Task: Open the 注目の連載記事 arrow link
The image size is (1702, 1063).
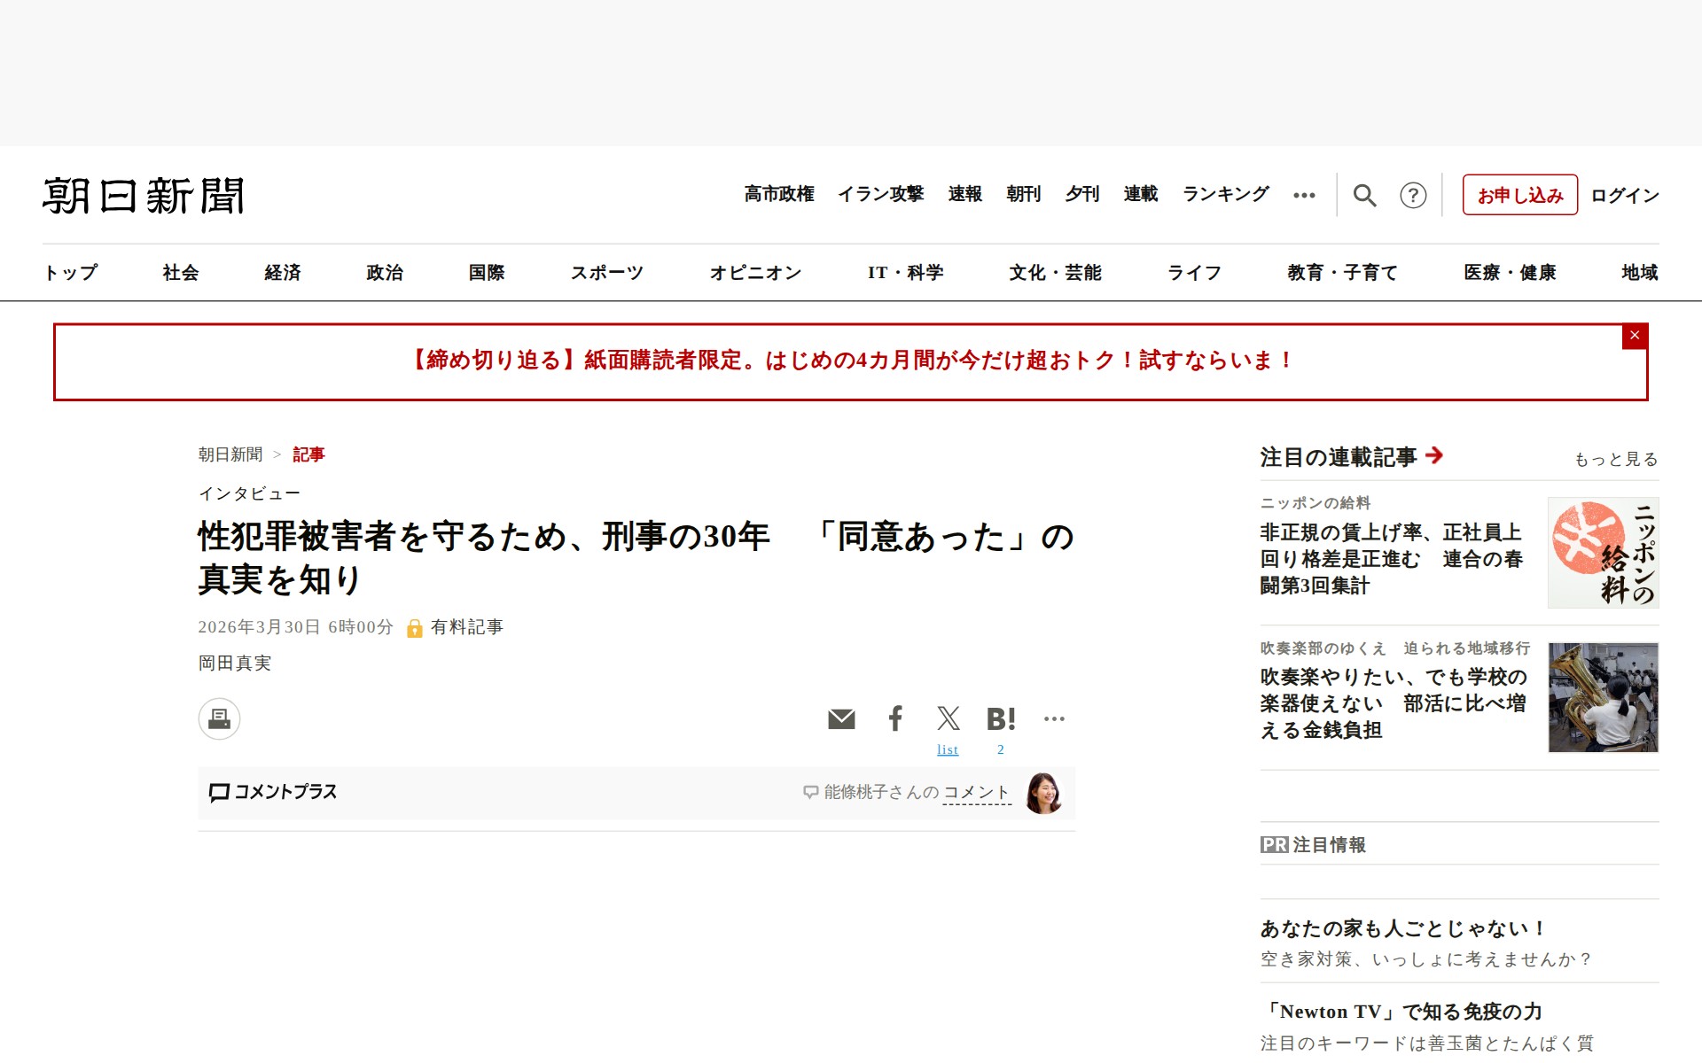Action: tap(1434, 455)
